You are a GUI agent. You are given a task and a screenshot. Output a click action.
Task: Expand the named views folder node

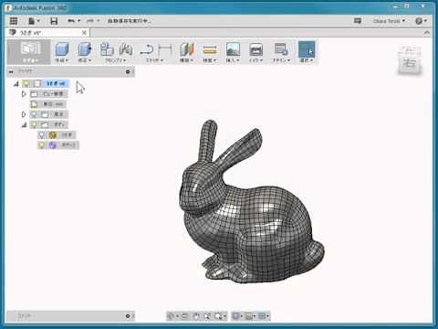tap(24, 94)
